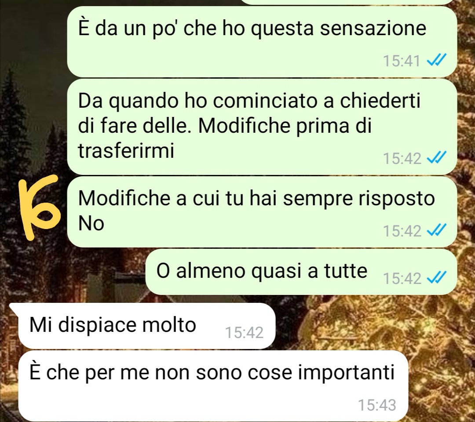Viewport: 475px width, 422px height.
Task: Select the 'O almeno quasi a tutte' bubble
Action: [301, 272]
